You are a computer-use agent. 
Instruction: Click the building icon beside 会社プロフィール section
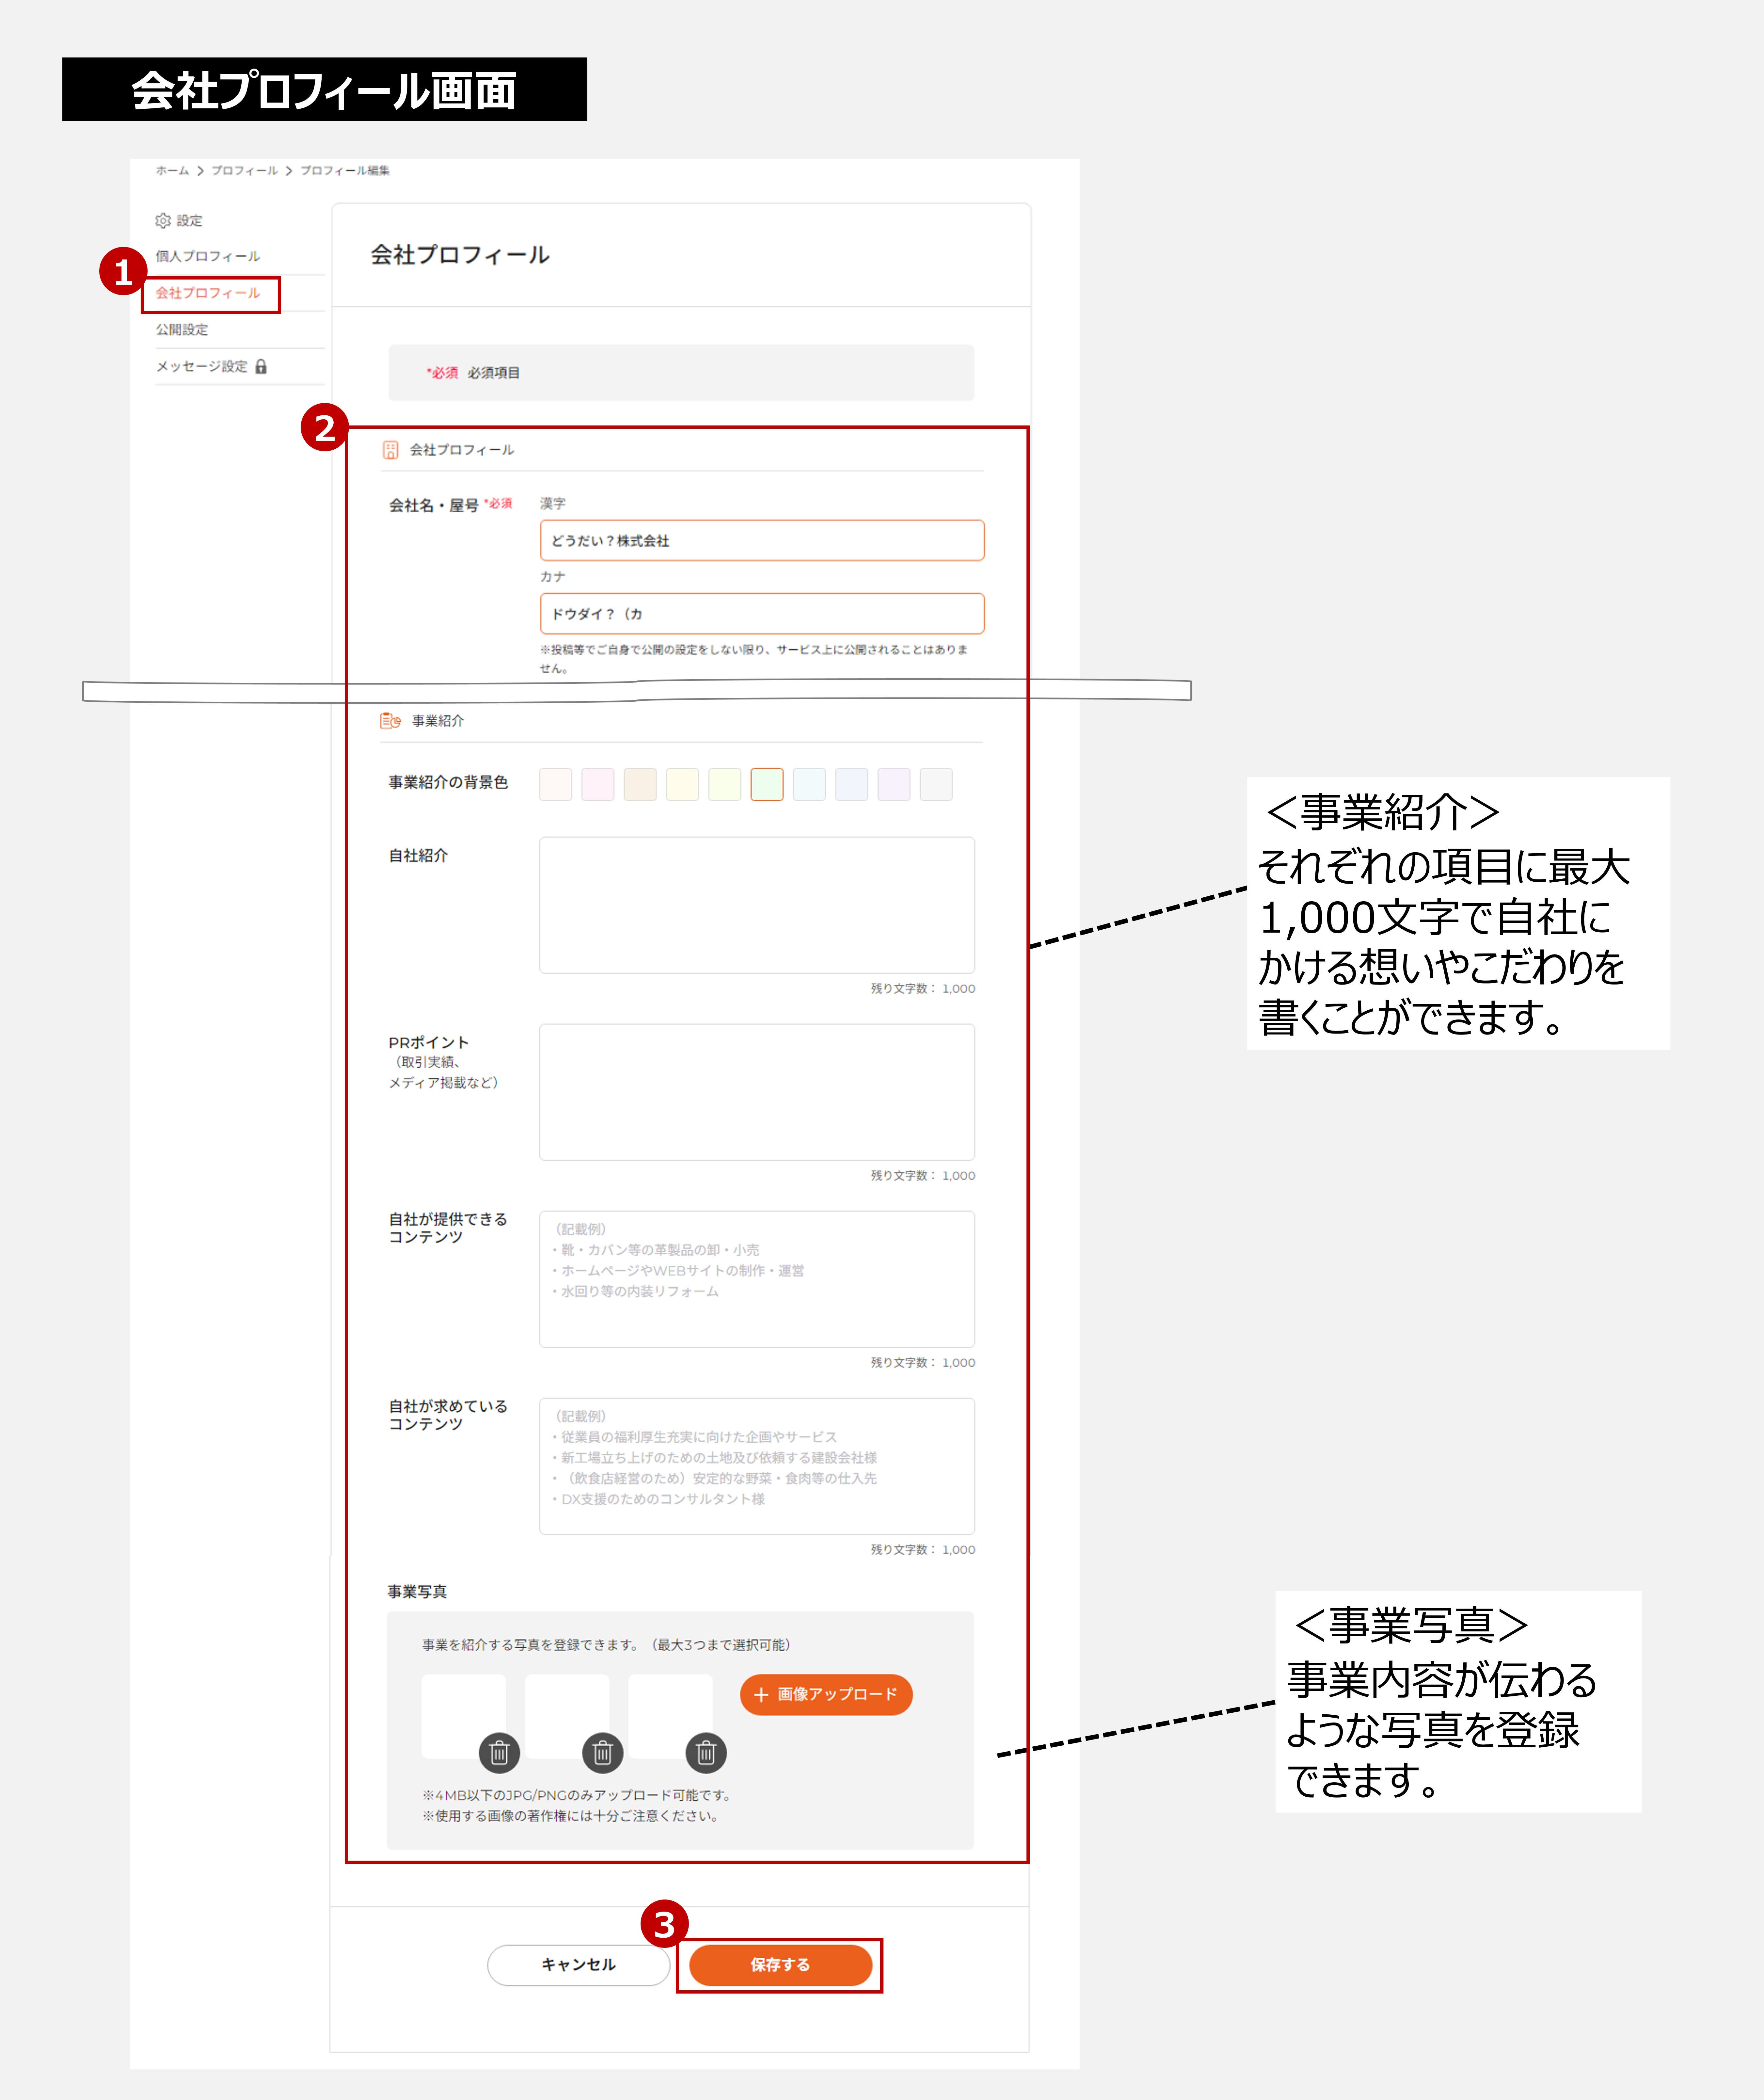[391, 450]
